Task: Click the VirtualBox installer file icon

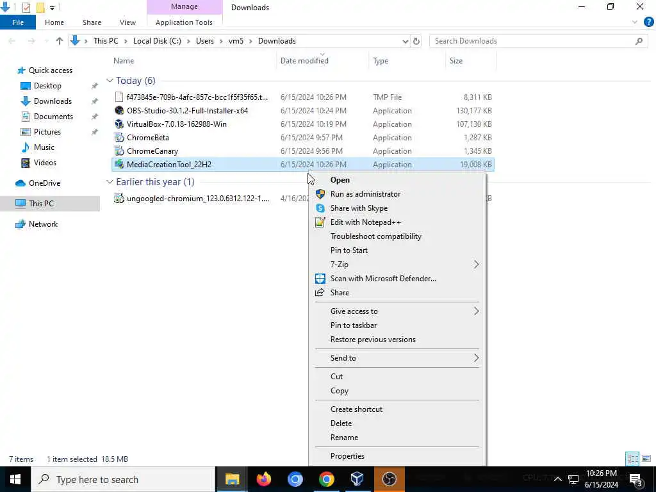Action: tap(119, 124)
